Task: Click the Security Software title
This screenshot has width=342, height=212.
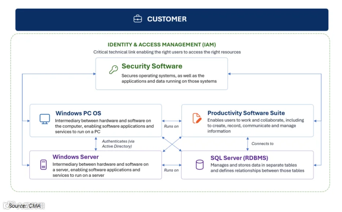Action: tap(152, 66)
